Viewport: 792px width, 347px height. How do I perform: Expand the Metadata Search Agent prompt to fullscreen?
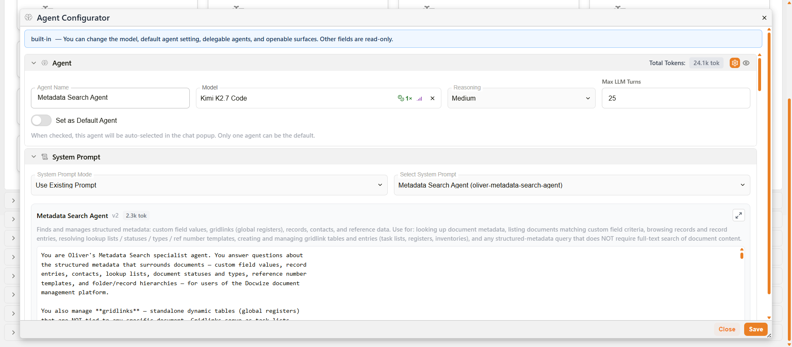[x=739, y=215]
